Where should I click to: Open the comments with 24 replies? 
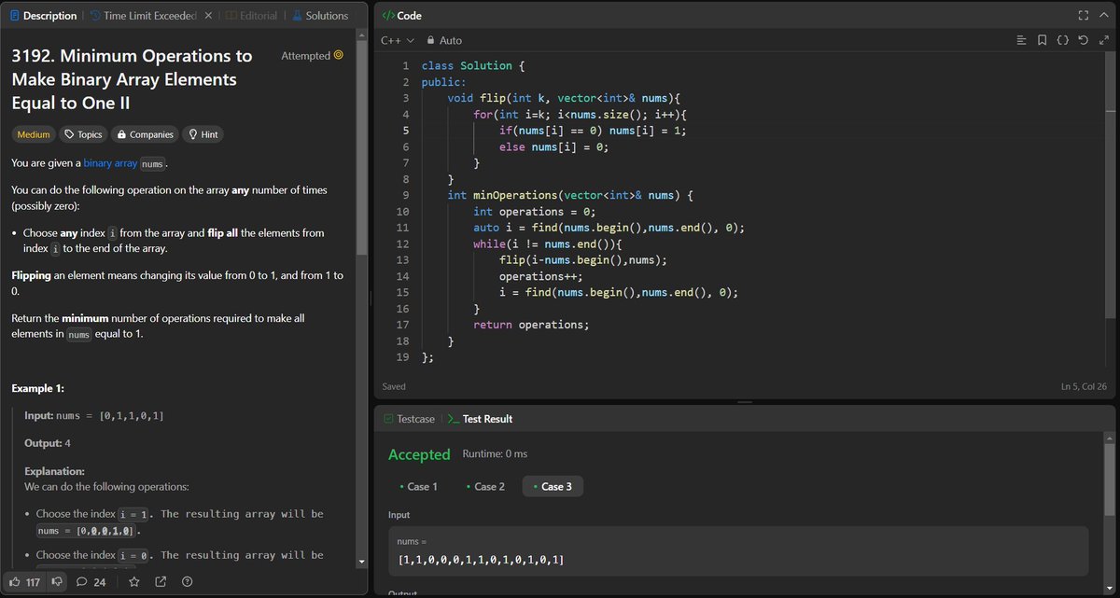pyautogui.click(x=91, y=582)
